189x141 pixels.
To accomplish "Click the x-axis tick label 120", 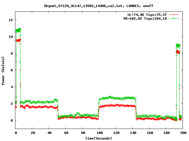I will tap(116, 133).
